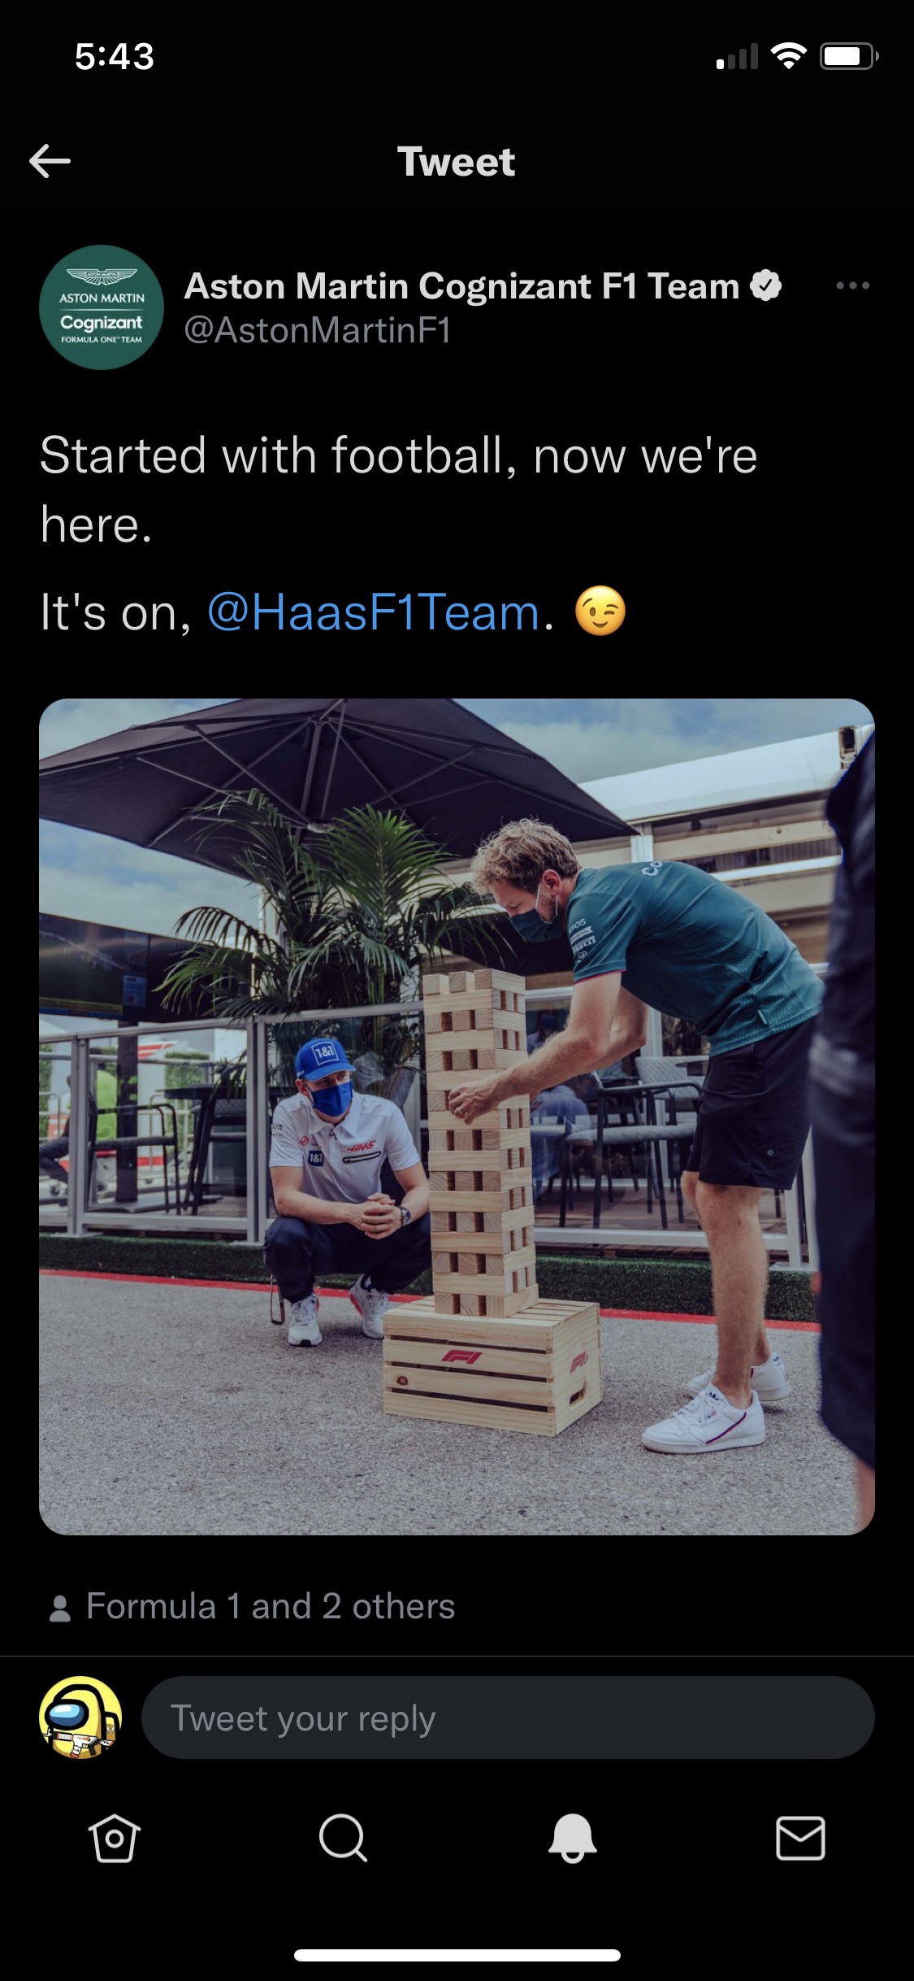Screen dimensions: 914x1981
Task: Open Aston Martin Cognizant F1 Team name
Action: tap(461, 285)
